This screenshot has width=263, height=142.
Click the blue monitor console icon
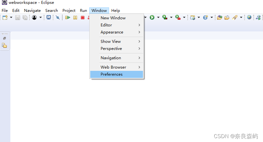click(x=49, y=17)
